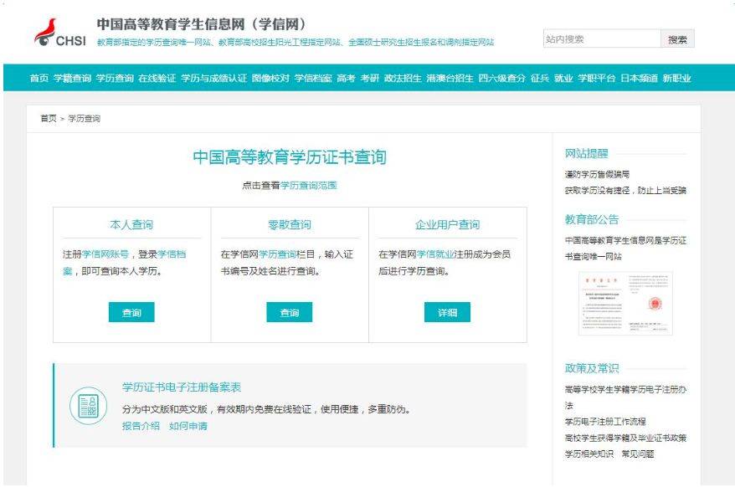Select 在线验证 from the navigation menu

[x=157, y=79]
